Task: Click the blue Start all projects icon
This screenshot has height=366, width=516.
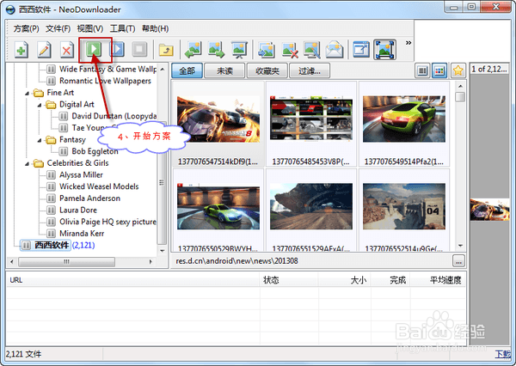Action: tap(117, 49)
